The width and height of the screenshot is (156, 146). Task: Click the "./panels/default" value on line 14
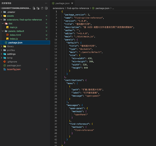(x=90, y=52)
